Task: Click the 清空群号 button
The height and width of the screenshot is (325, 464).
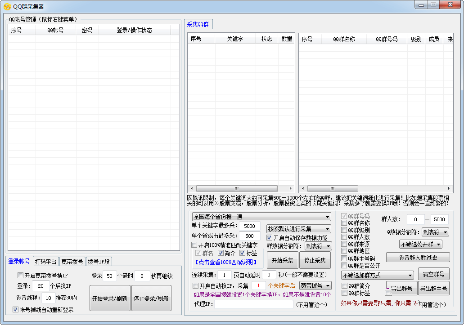Action: [433, 274]
